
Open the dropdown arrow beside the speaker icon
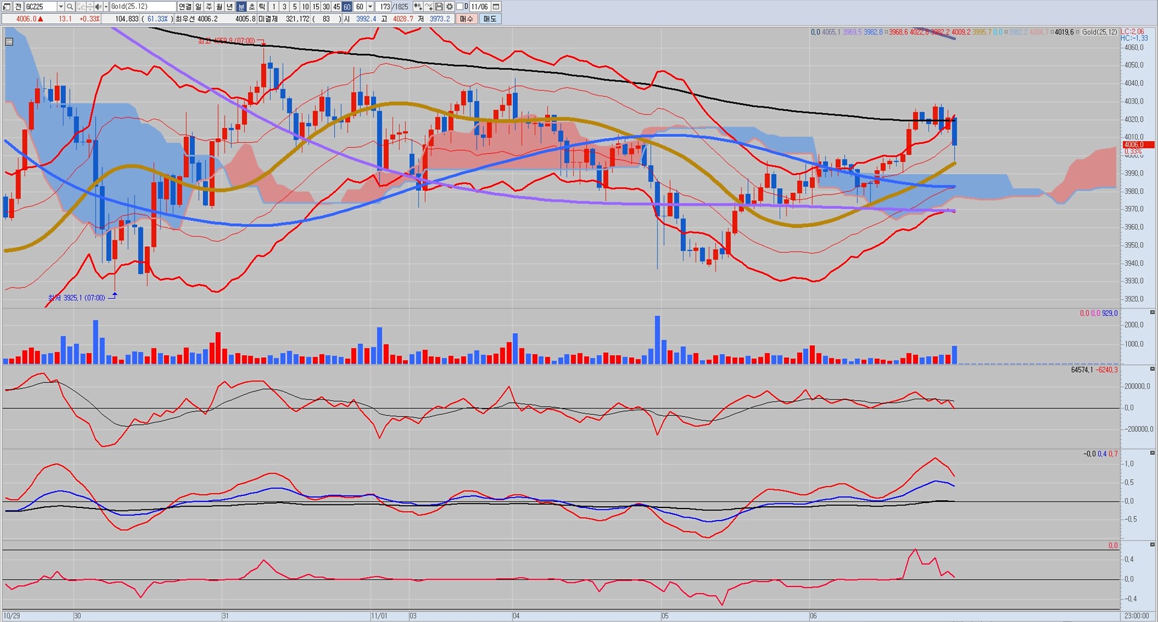(x=106, y=7)
